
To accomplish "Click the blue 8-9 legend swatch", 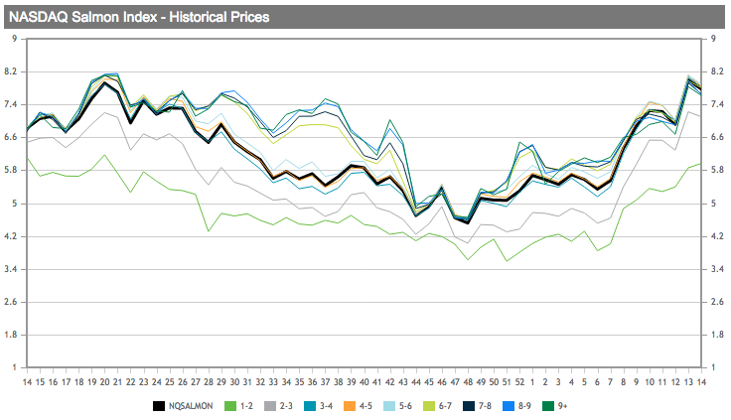I will click(x=509, y=406).
